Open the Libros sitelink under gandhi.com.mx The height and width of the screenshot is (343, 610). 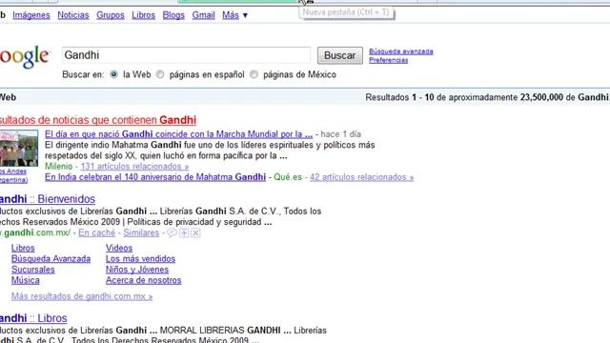point(23,248)
